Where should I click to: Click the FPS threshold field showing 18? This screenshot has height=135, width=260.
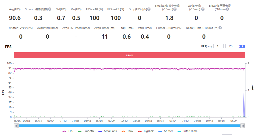218,46
